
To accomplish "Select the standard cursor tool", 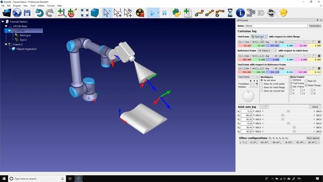I will (106, 13).
